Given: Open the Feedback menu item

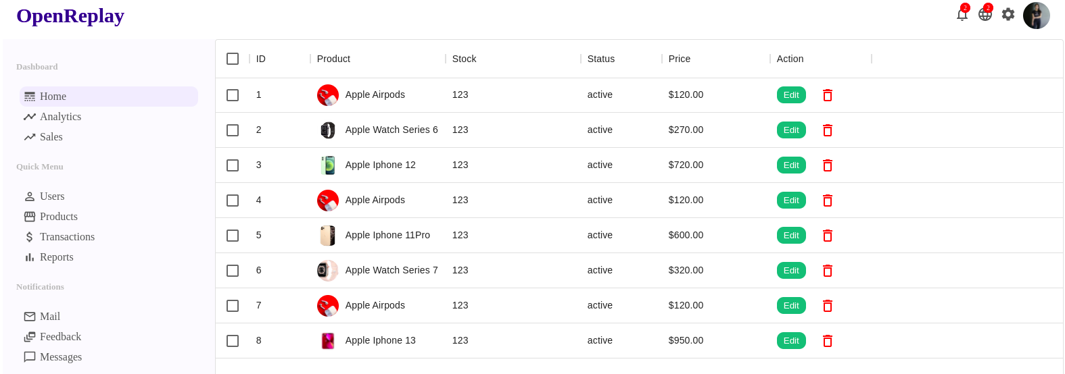Looking at the screenshot, I should [x=109, y=337].
